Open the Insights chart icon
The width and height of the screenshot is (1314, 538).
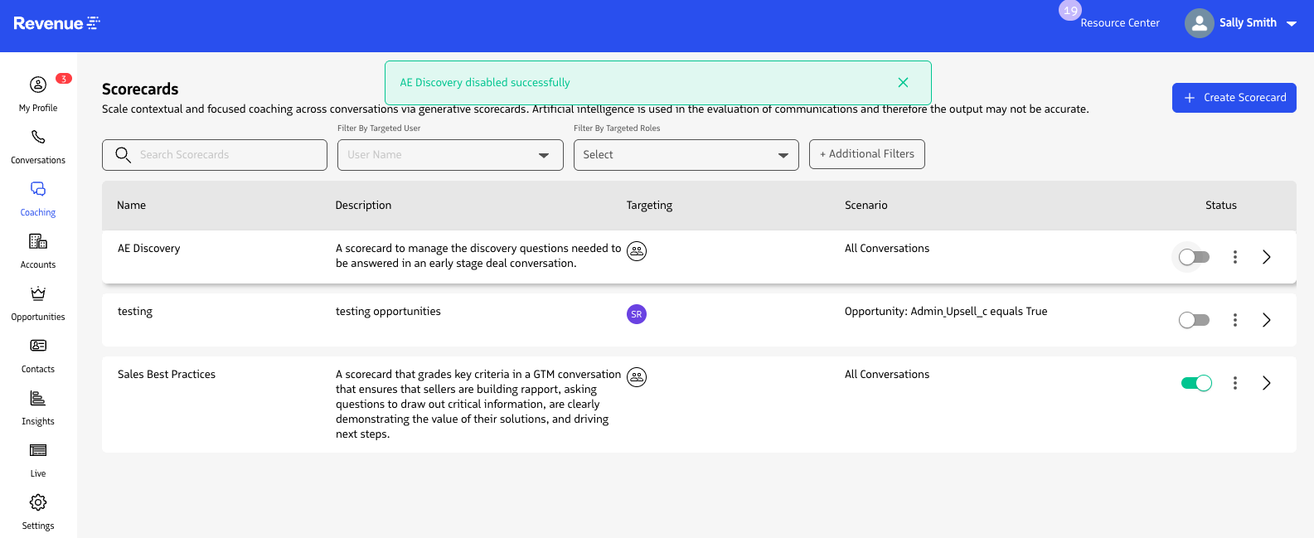(38, 399)
